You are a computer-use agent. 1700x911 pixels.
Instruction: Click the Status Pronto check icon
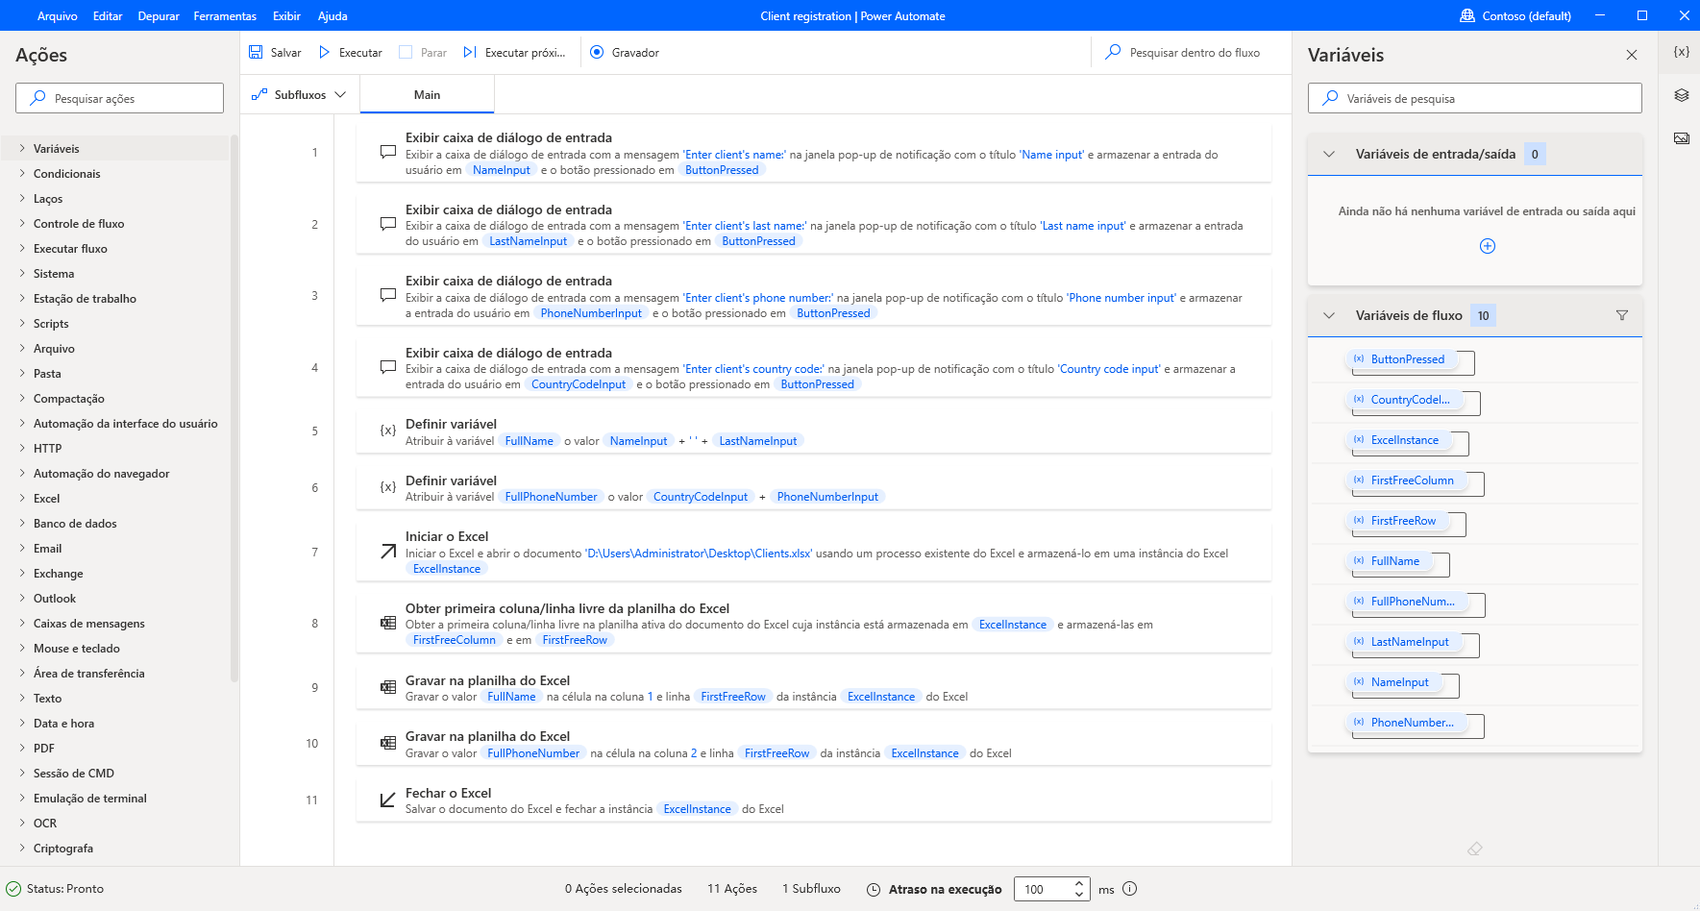pyautogui.click(x=13, y=889)
